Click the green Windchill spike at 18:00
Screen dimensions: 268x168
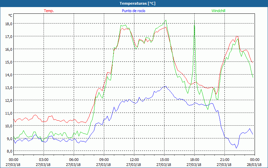[195, 22]
